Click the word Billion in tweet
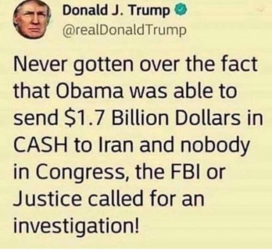 click(140, 118)
